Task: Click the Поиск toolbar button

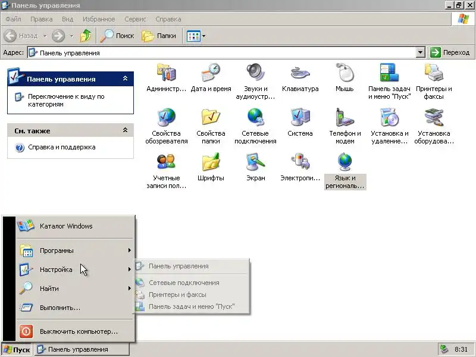Action: coord(117,36)
